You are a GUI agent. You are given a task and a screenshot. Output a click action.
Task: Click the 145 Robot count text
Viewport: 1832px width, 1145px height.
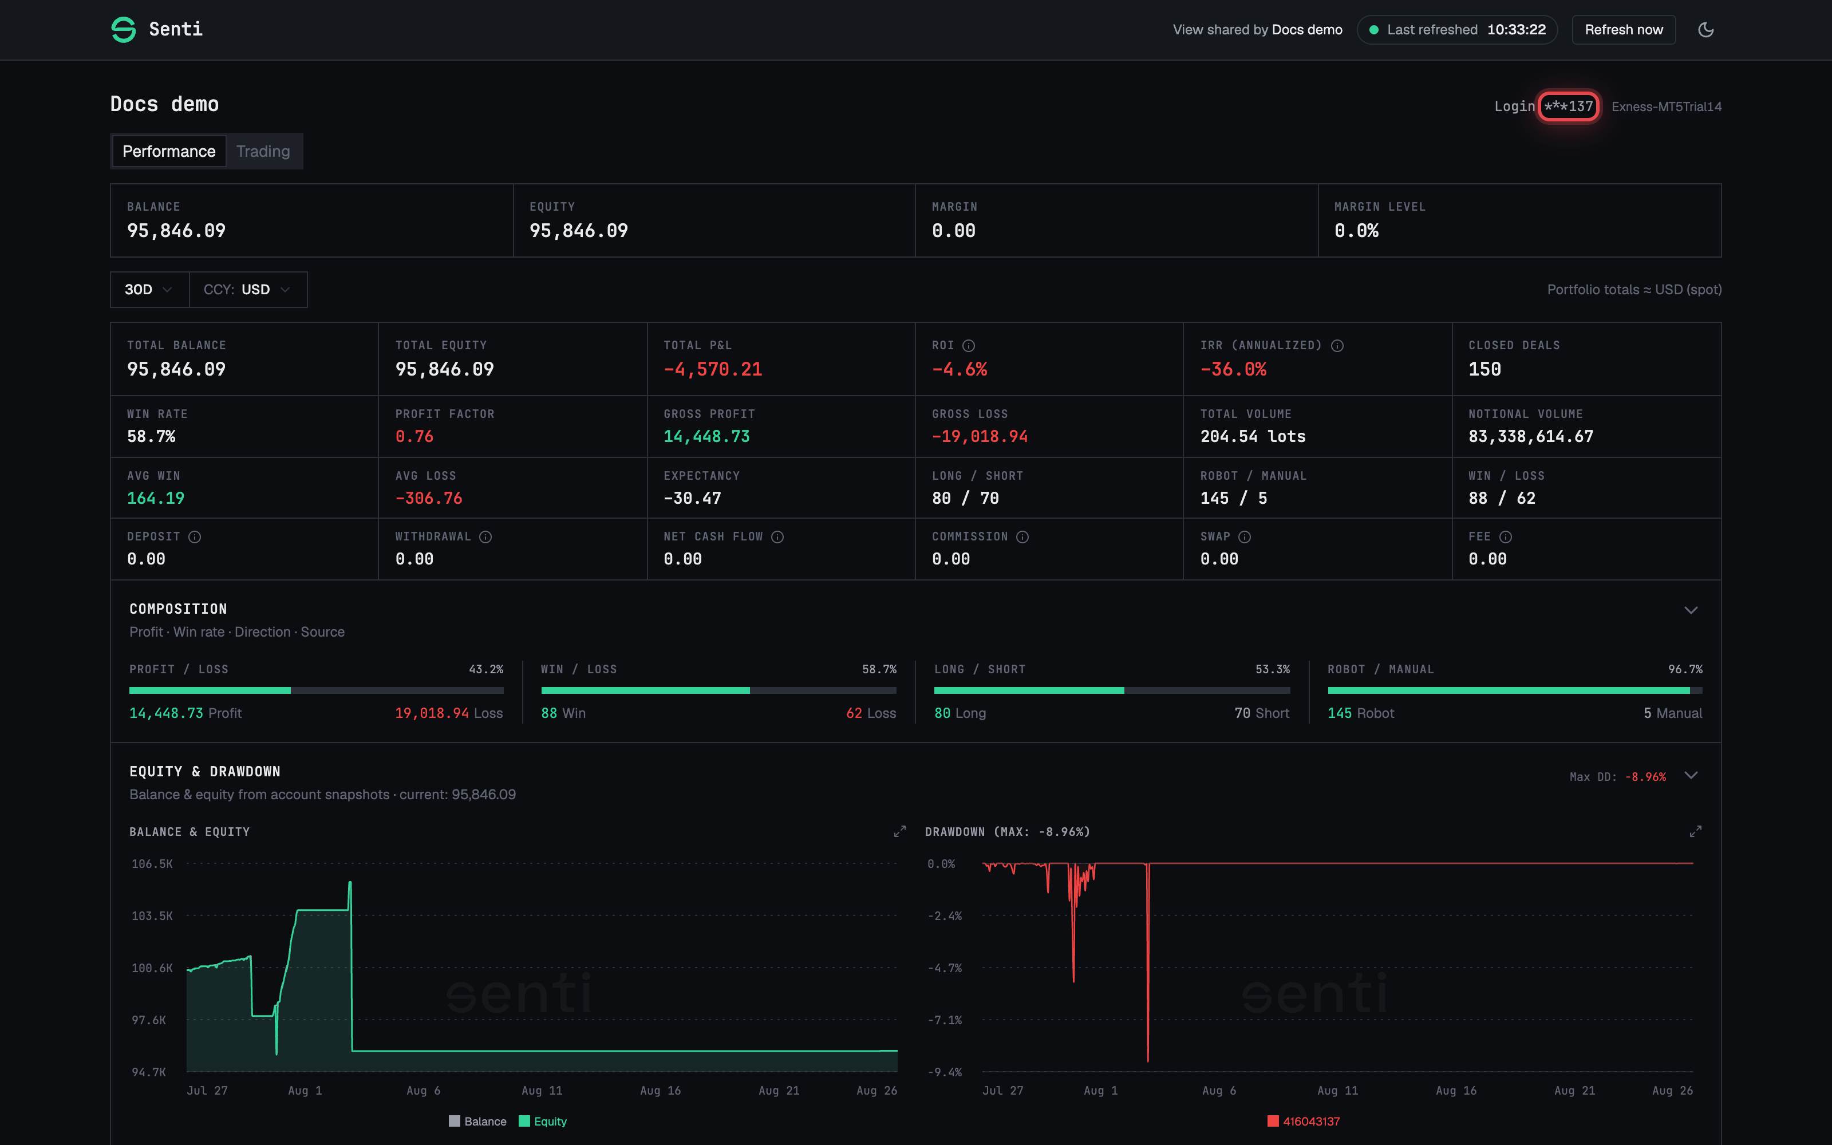click(1360, 713)
